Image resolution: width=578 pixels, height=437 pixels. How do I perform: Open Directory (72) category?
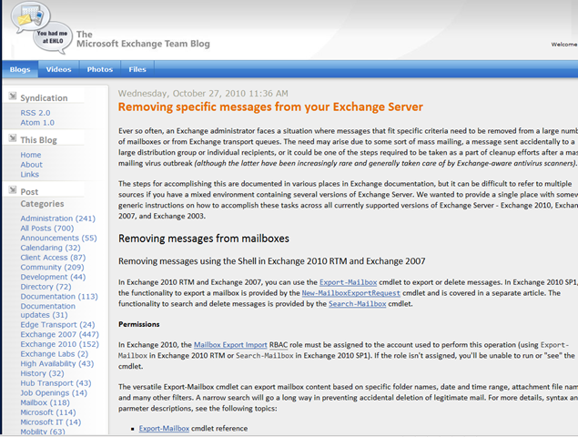(46, 287)
